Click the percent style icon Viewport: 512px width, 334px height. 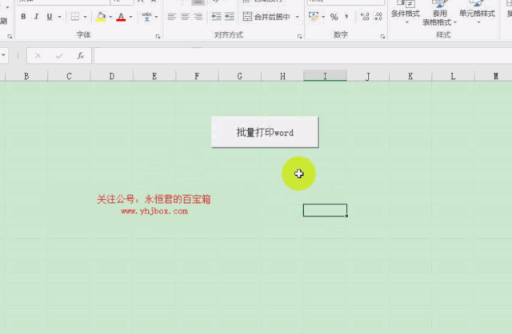(334, 17)
